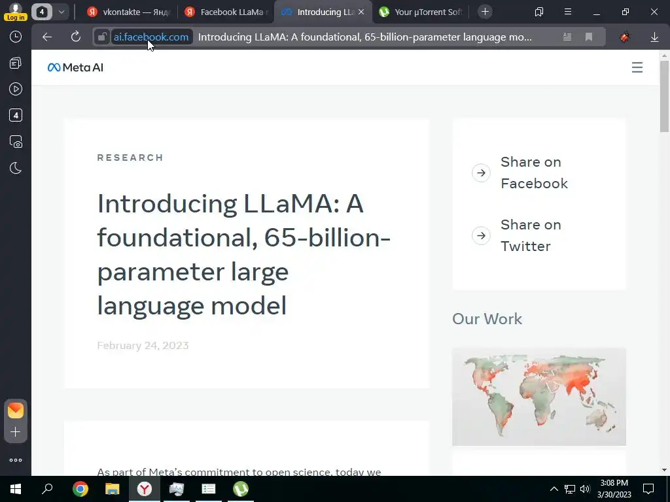670x502 pixels.
Task: Open the bookmarks collections icon in title bar
Action: tap(539, 12)
